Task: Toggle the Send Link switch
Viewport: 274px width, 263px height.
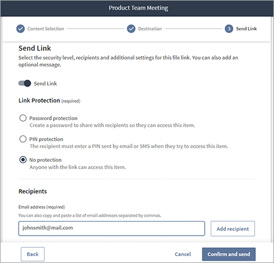Action: click(x=24, y=83)
